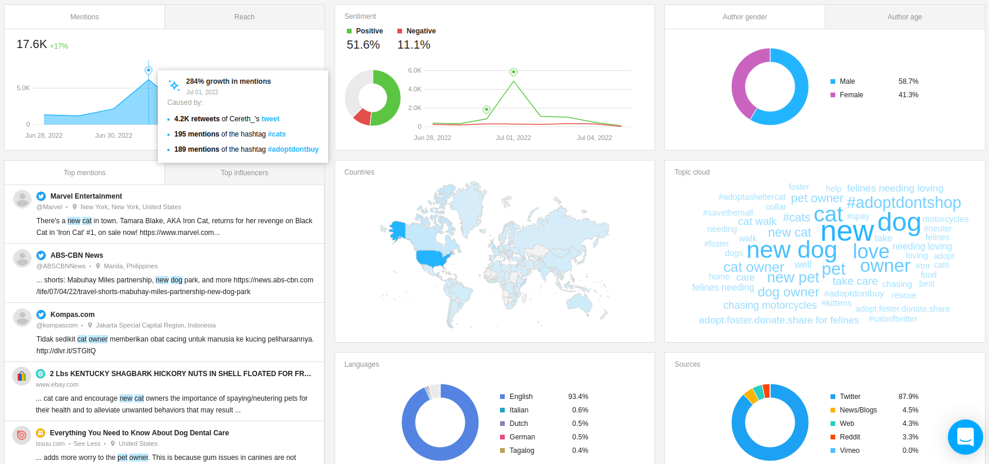
Task: Click the Female legend color swatch
Action: pos(833,95)
